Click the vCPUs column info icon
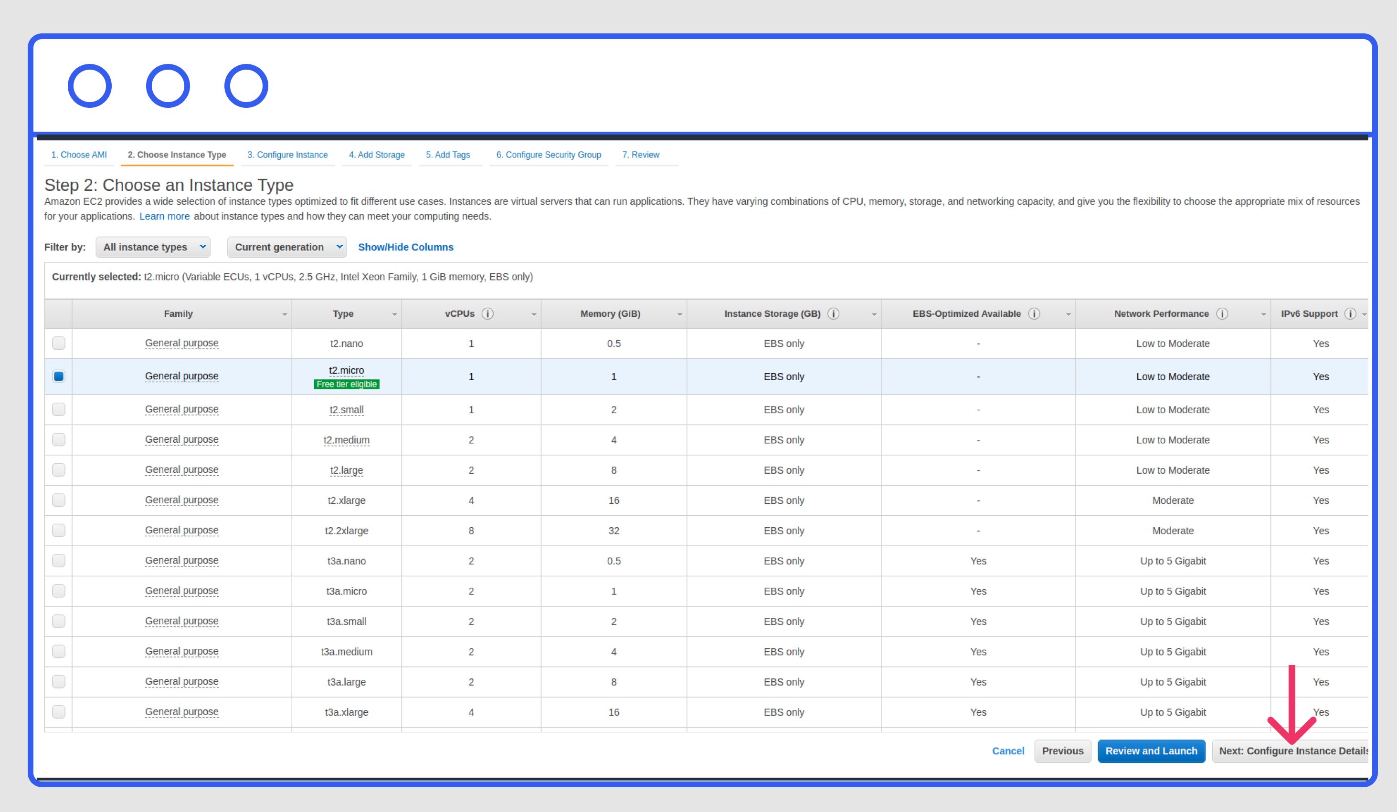 pyautogui.click(x=487, y=314)
